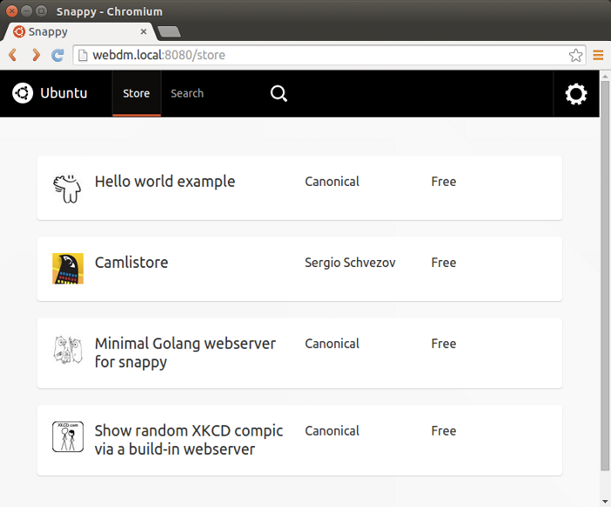Image resolution: width=611 pixels, height=507 pixels.
Task: Click the Search input field in header
Action: pos(209,93)
